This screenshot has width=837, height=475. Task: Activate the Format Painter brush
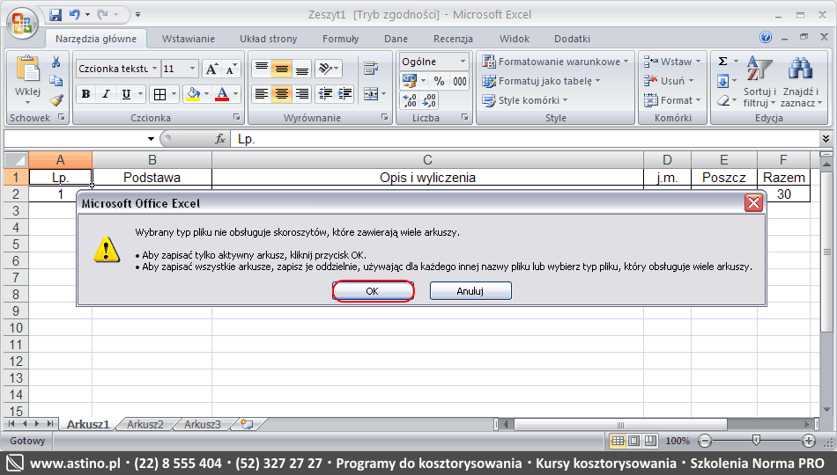(56, 99)
